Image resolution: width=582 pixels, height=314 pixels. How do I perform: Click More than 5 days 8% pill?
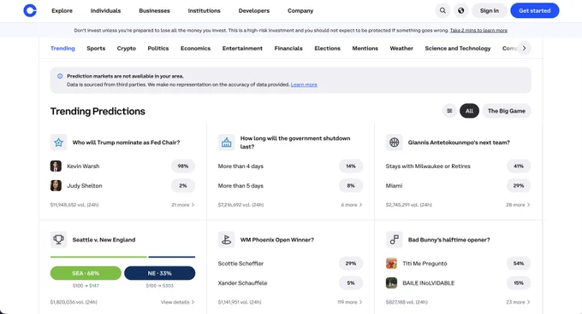351,186
